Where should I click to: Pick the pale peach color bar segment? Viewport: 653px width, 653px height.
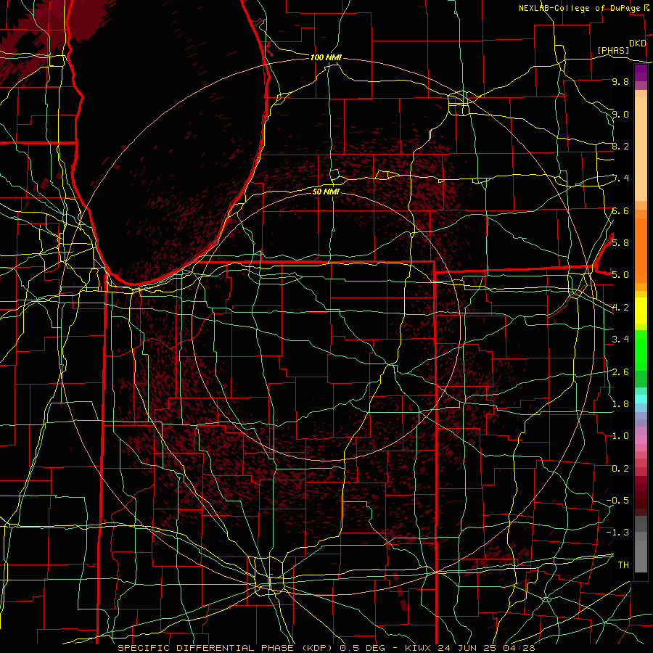click(x=641, y=149)
